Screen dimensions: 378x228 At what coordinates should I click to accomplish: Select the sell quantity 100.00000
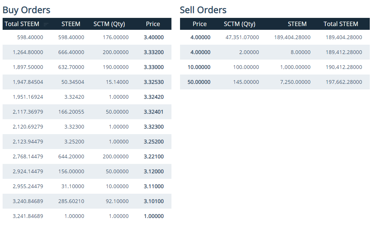(x=246, y=67)
